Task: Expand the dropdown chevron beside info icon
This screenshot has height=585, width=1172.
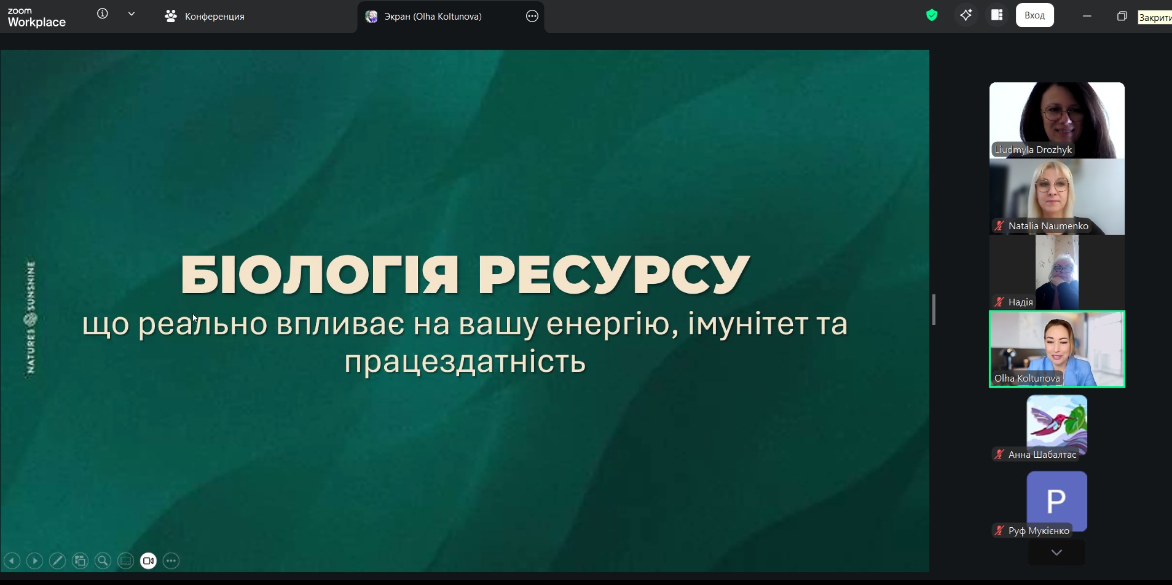Action: pyautogui.click(x=132, y=14)
